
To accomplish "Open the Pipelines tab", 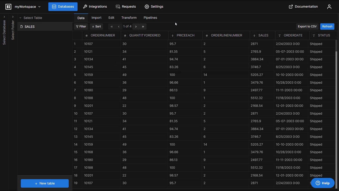I will pos(150,18).
